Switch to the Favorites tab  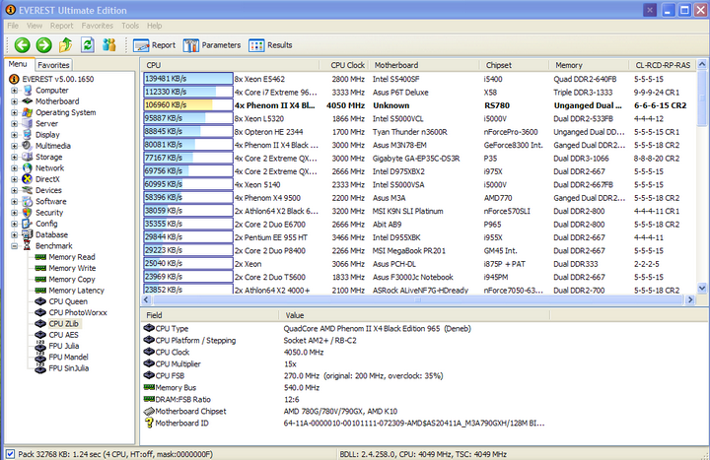(53, 65)
